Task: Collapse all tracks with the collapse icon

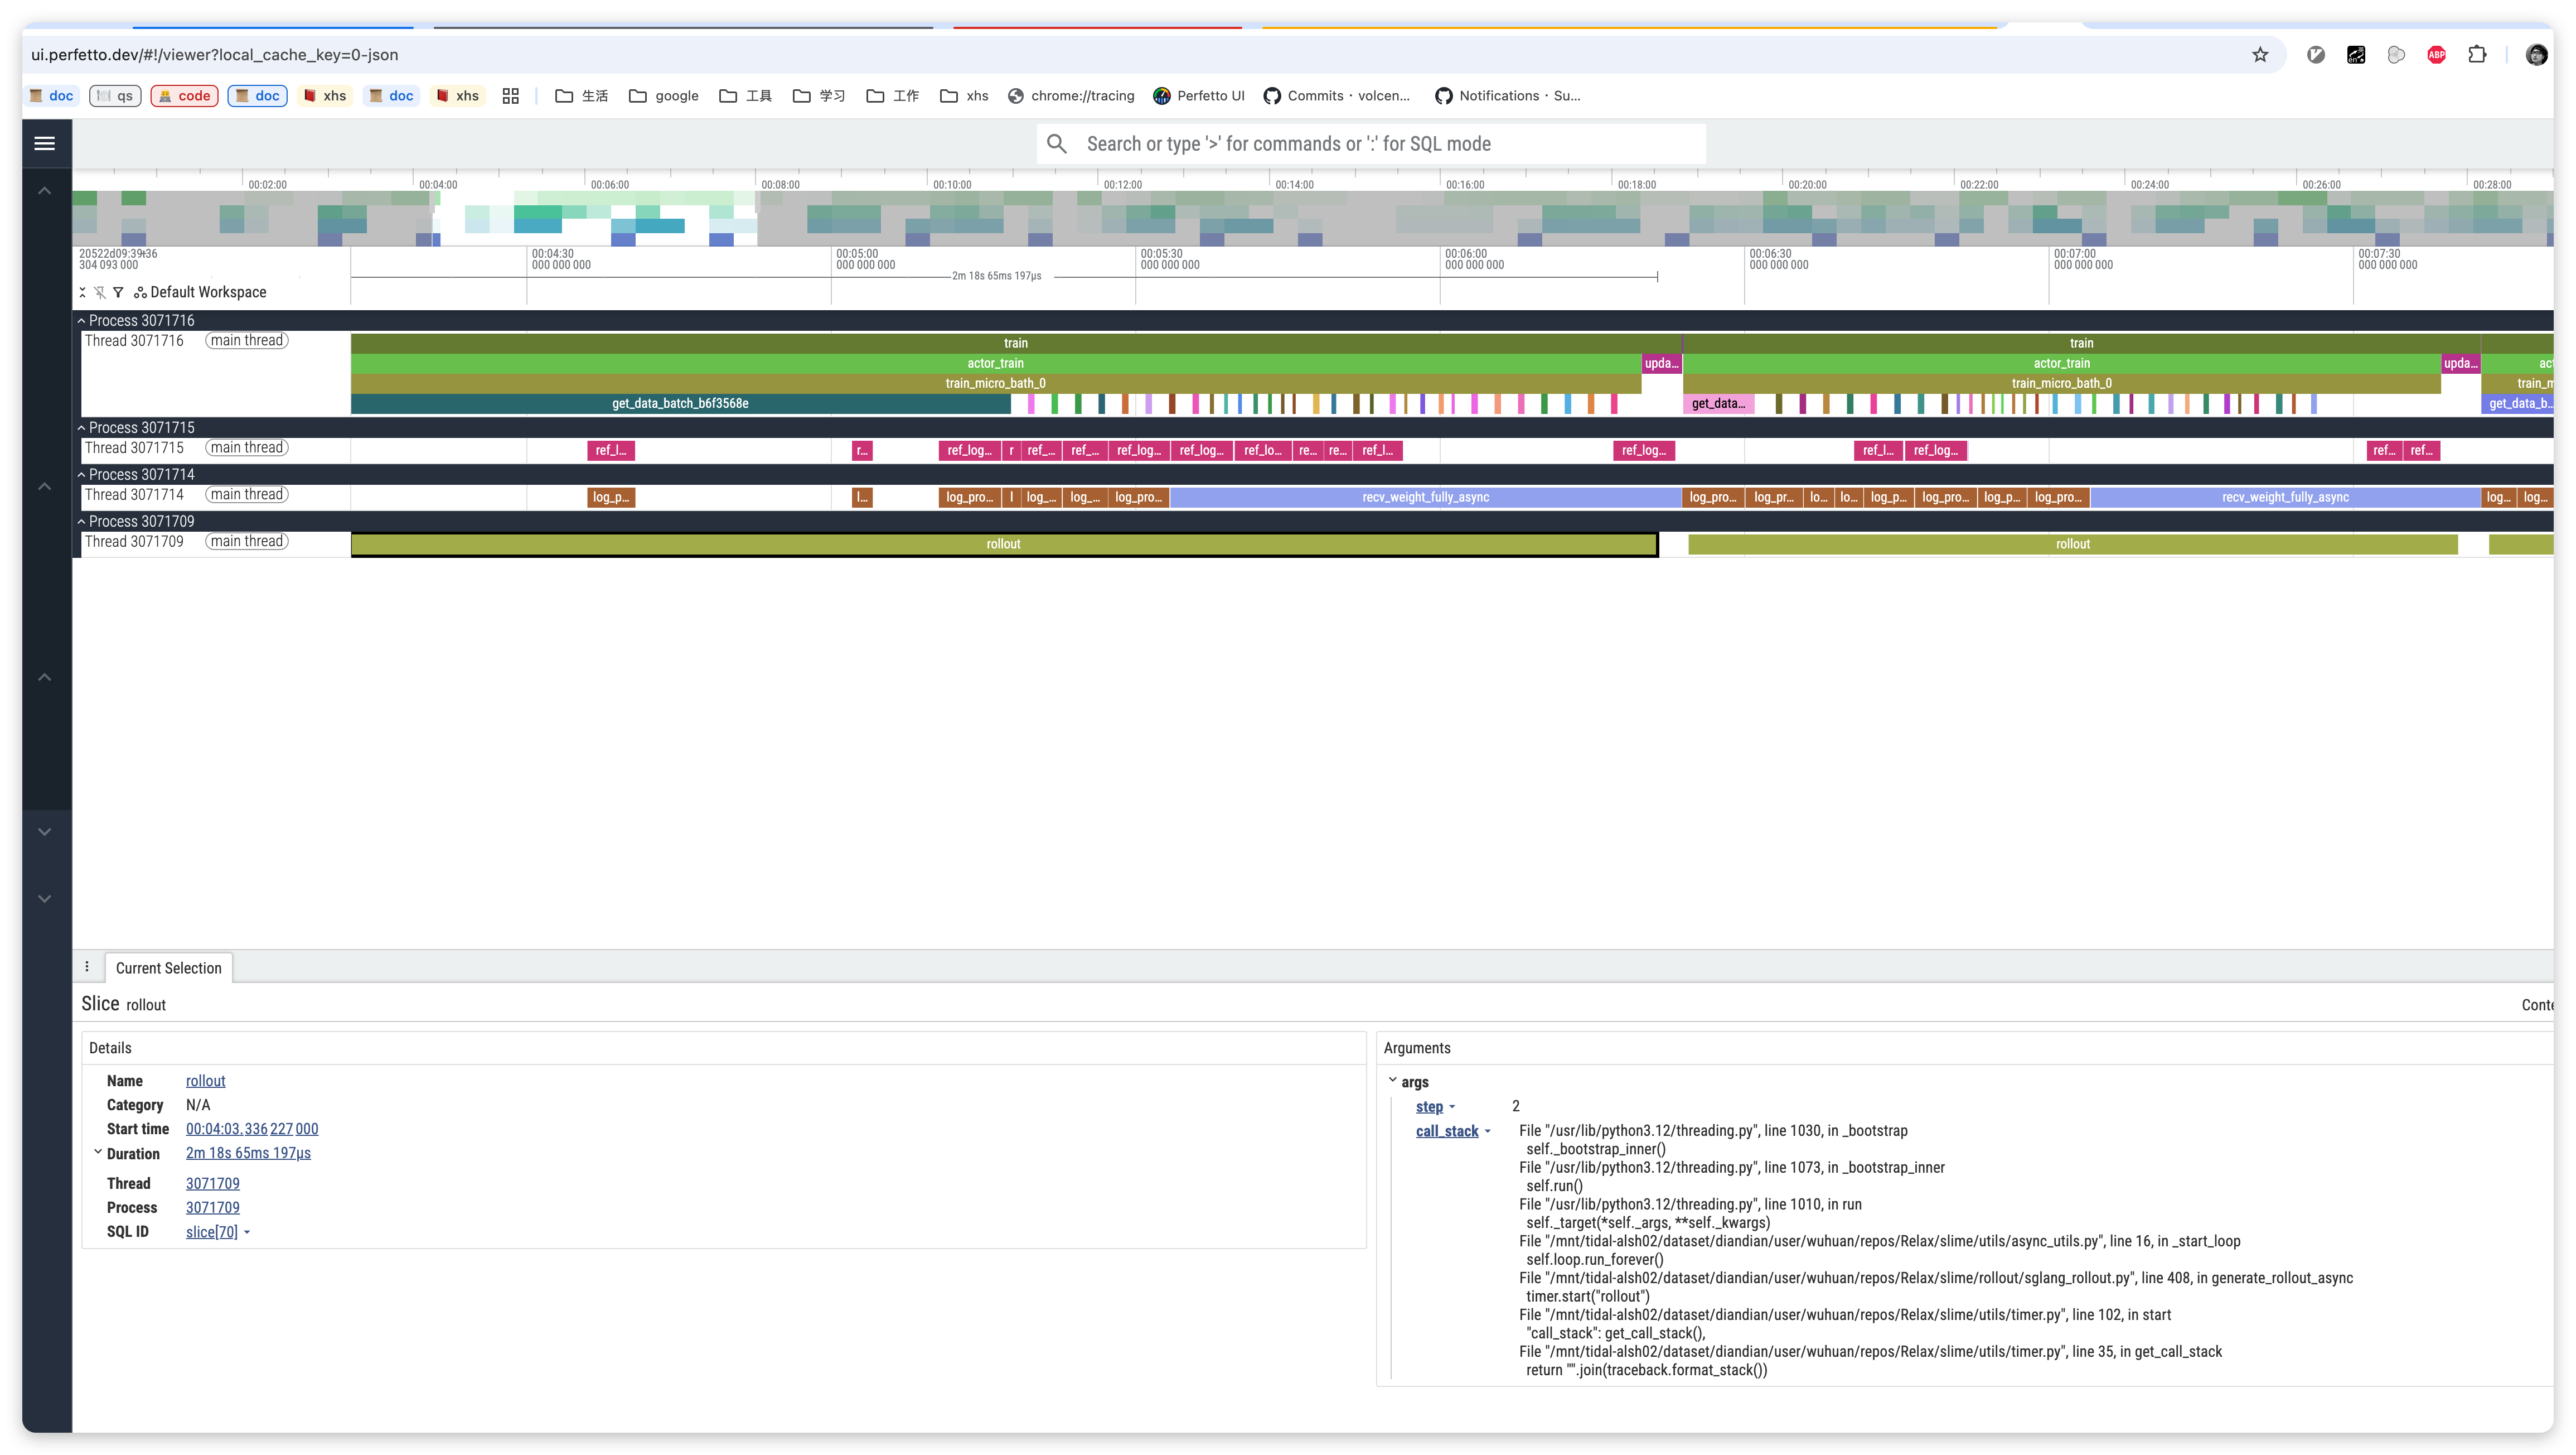Action: point(83,292)
